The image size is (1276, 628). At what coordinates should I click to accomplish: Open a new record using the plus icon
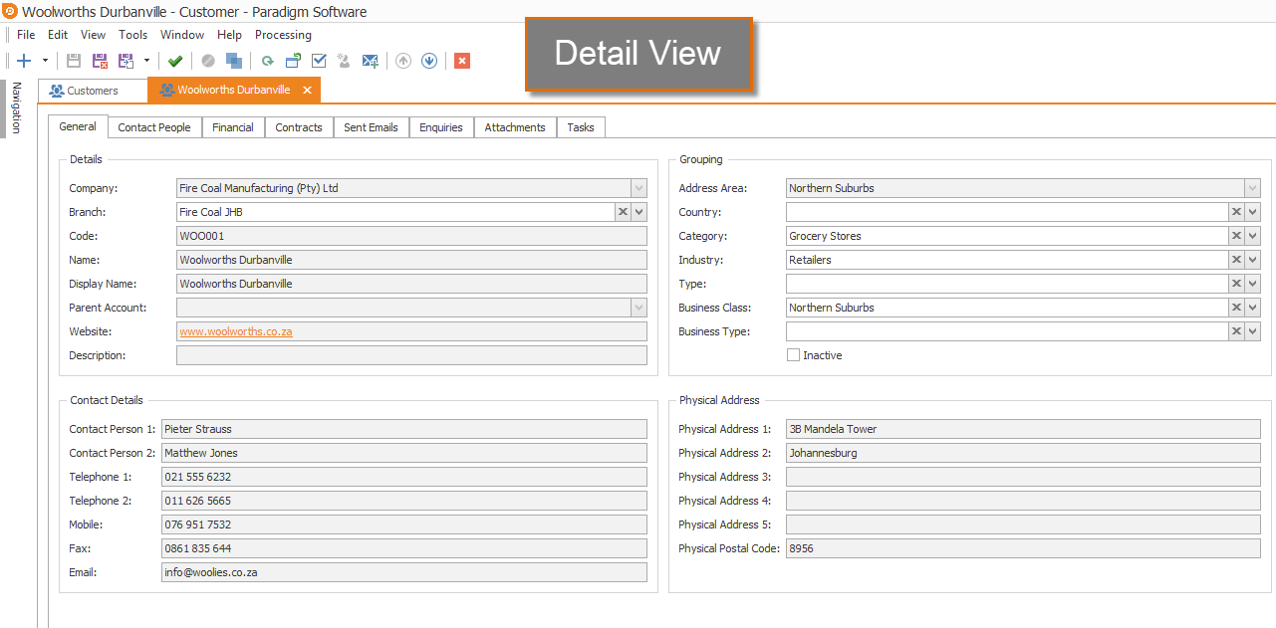[23, 60]
